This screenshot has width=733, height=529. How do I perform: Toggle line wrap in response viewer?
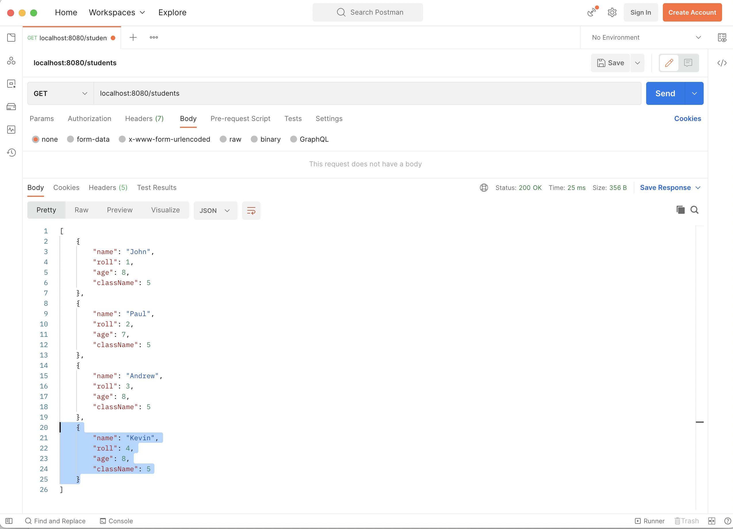pos(251,211)
